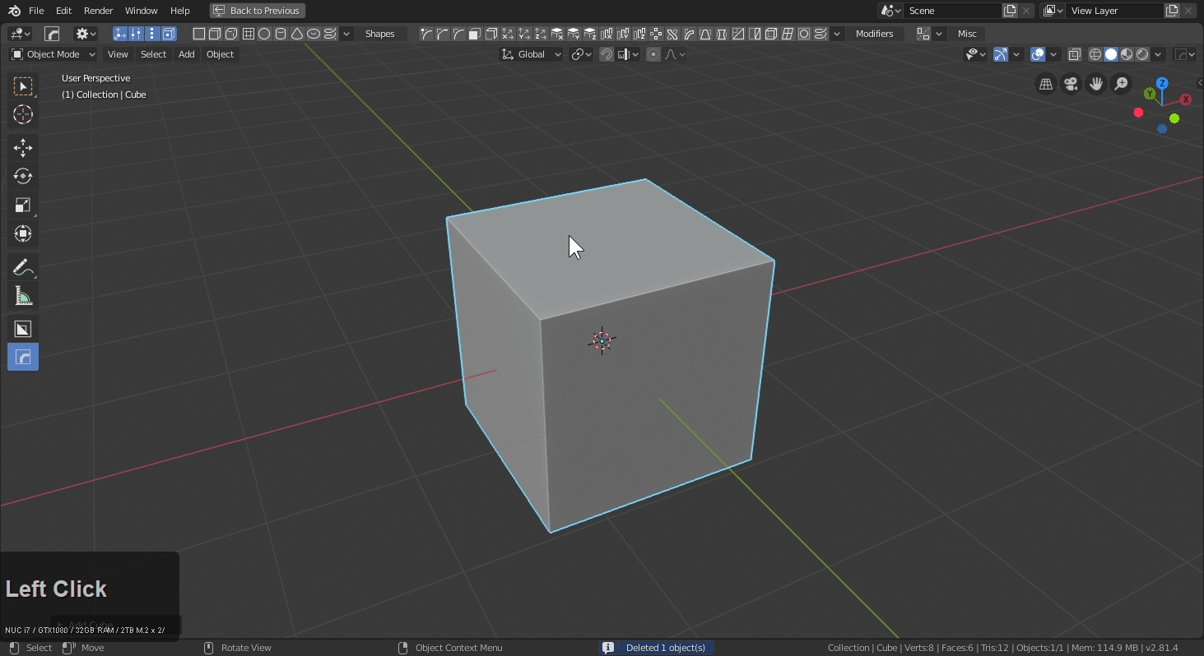Image resolution: width=1204 pixels, height=656 pixels.
Task: Open the Global transform orientation dropdown
Action: click(x=530, y=53)
